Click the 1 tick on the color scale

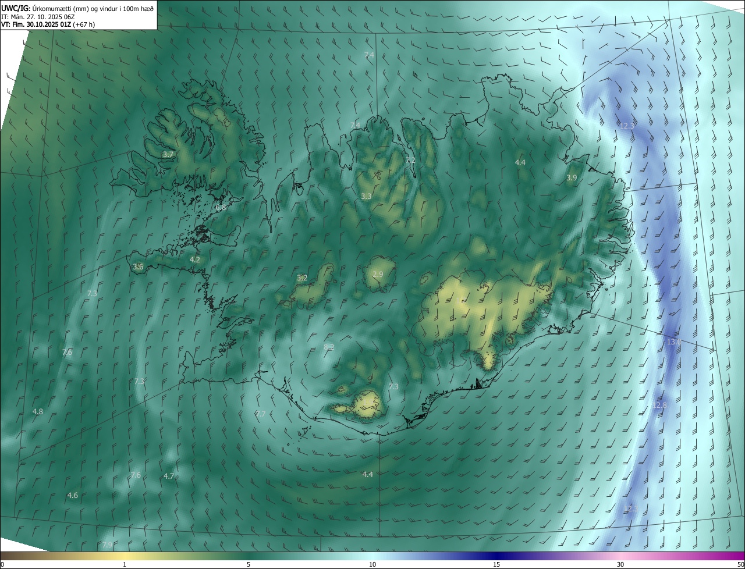(125, 564)
